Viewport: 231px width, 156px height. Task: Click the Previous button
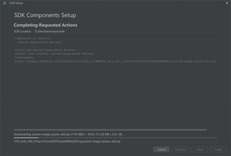click(x=180, y=150)
